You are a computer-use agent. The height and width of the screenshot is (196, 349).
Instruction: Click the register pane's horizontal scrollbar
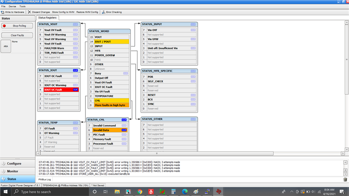coord(157,153)
